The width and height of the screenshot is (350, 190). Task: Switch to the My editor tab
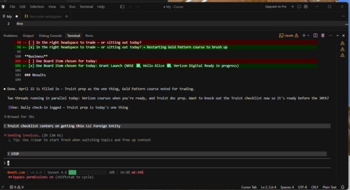point(9,17)
